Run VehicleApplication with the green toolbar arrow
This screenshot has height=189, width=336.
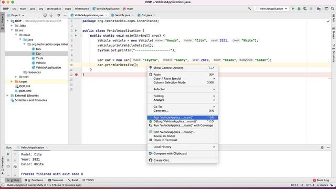(x=293, y=9)
